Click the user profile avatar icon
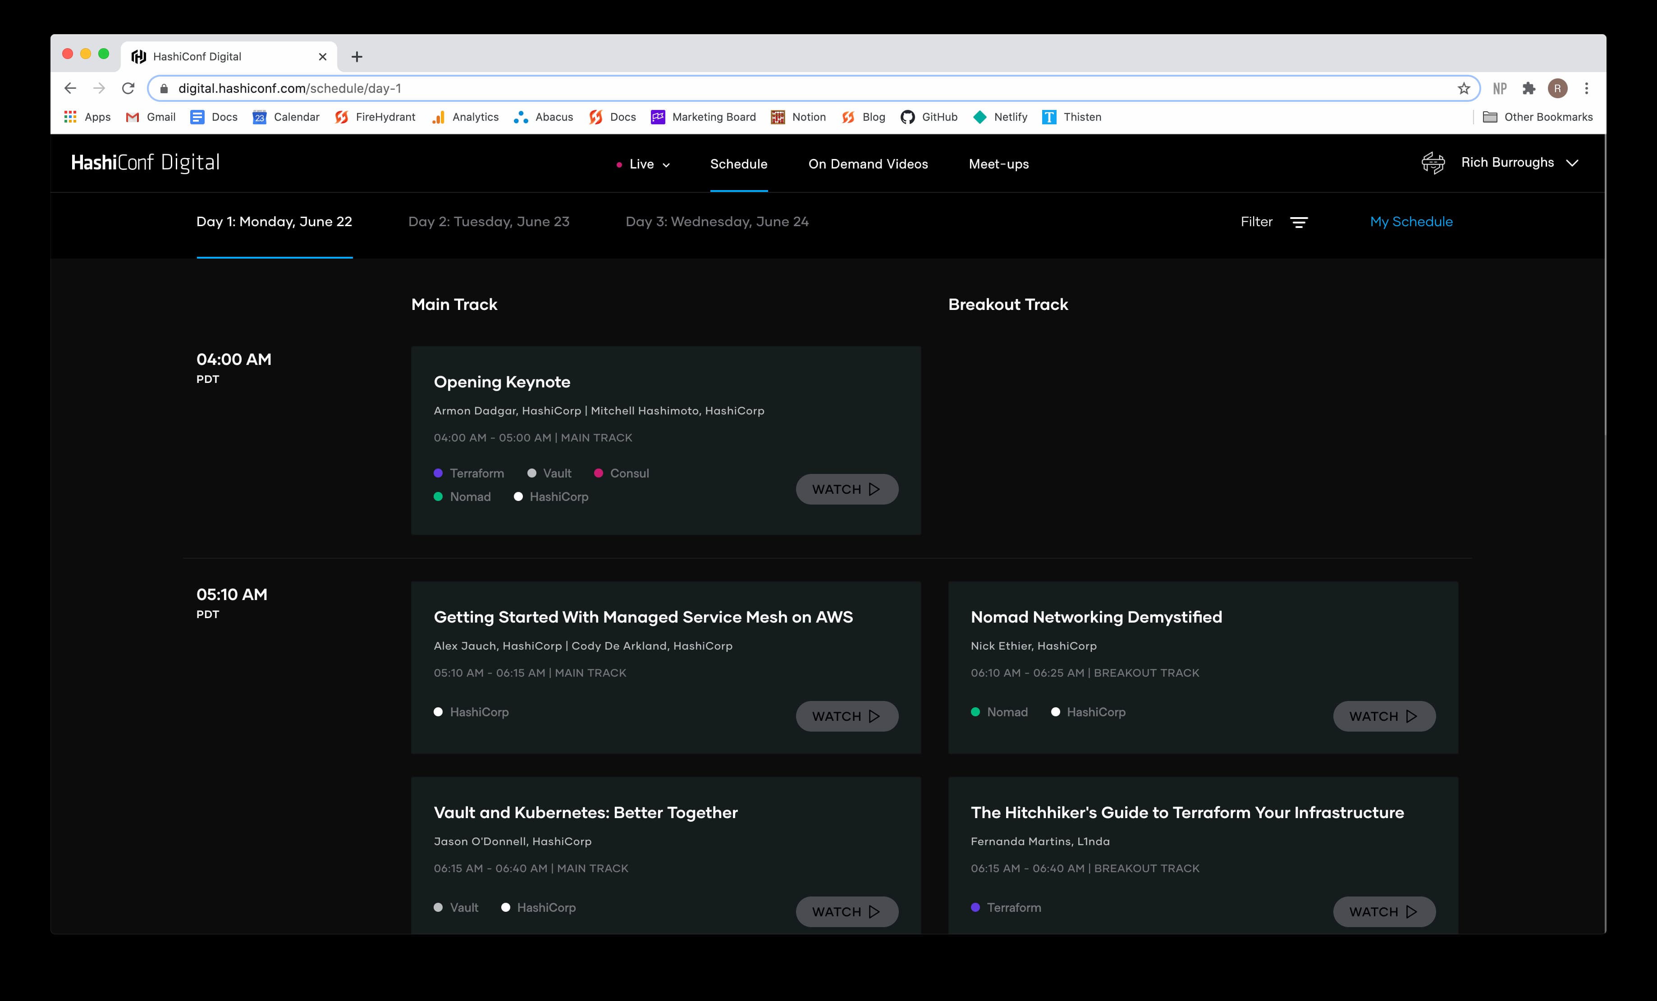The height and width of the screenshot is (1001, 1657). pos(1433,163)
